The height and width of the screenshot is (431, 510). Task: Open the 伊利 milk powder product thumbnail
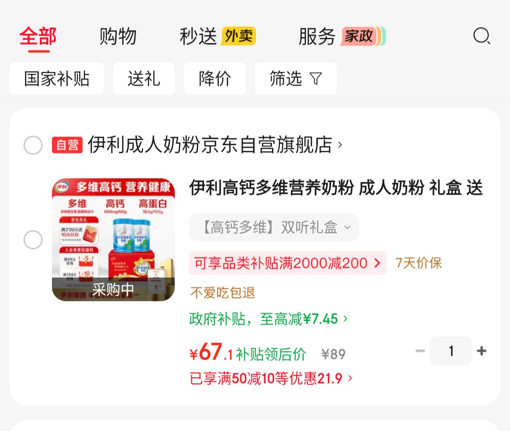(113, 240)
